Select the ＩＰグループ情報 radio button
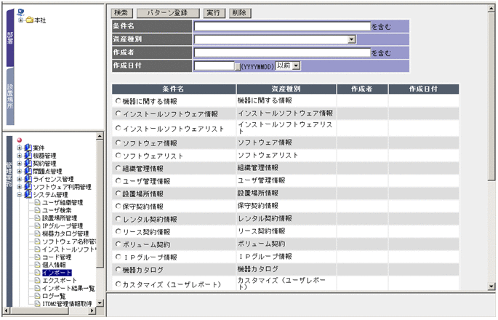The width and height of the screenshot is (498, 320). pyautogui.click(x=119, y=257)
